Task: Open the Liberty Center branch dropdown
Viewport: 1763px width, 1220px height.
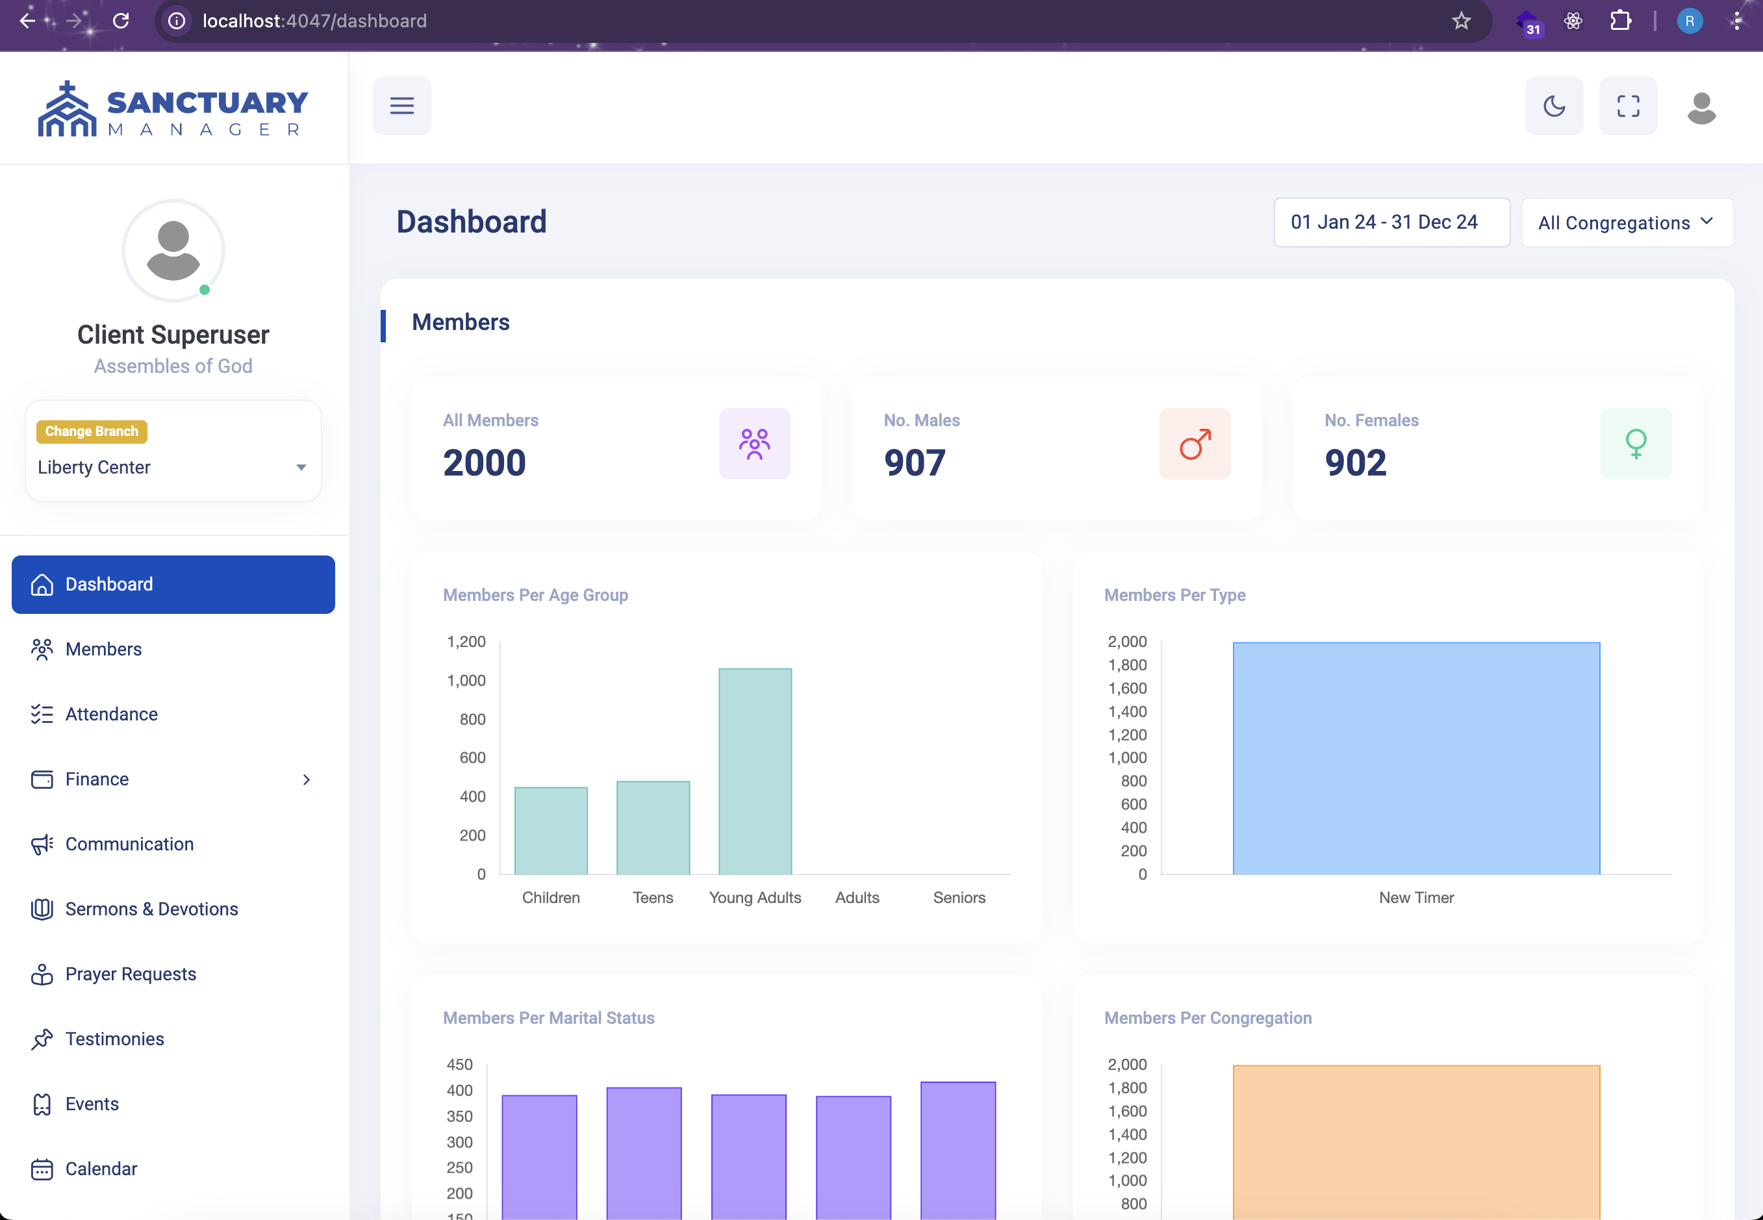Action: pyautogui.click(x=171, y=467)
